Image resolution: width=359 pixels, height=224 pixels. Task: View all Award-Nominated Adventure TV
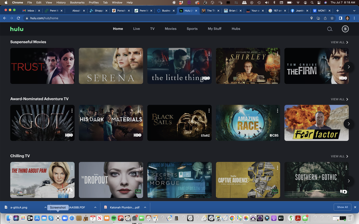click(x=339, y=99)
